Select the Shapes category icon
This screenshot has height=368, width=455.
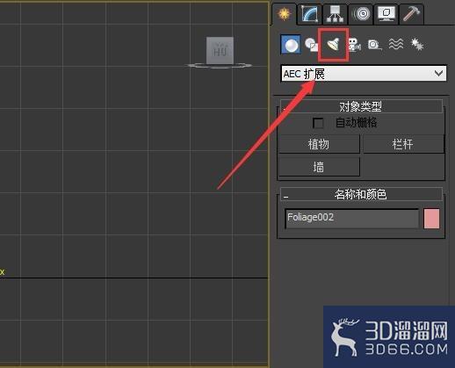pos(312,45)
